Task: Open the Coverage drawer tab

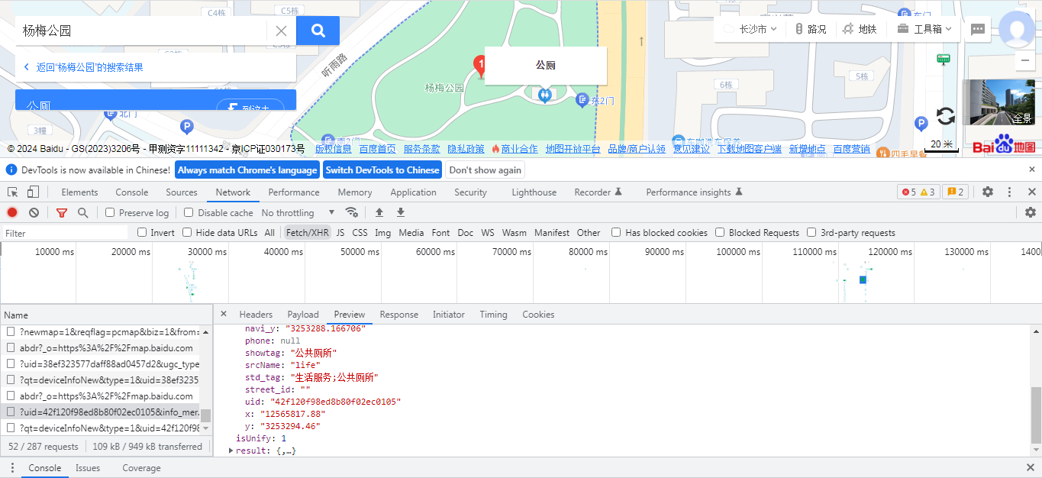Action: [x=141, y=468]
